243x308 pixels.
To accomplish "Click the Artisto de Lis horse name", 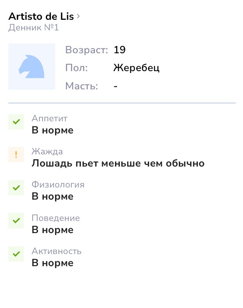I will 41,16.
